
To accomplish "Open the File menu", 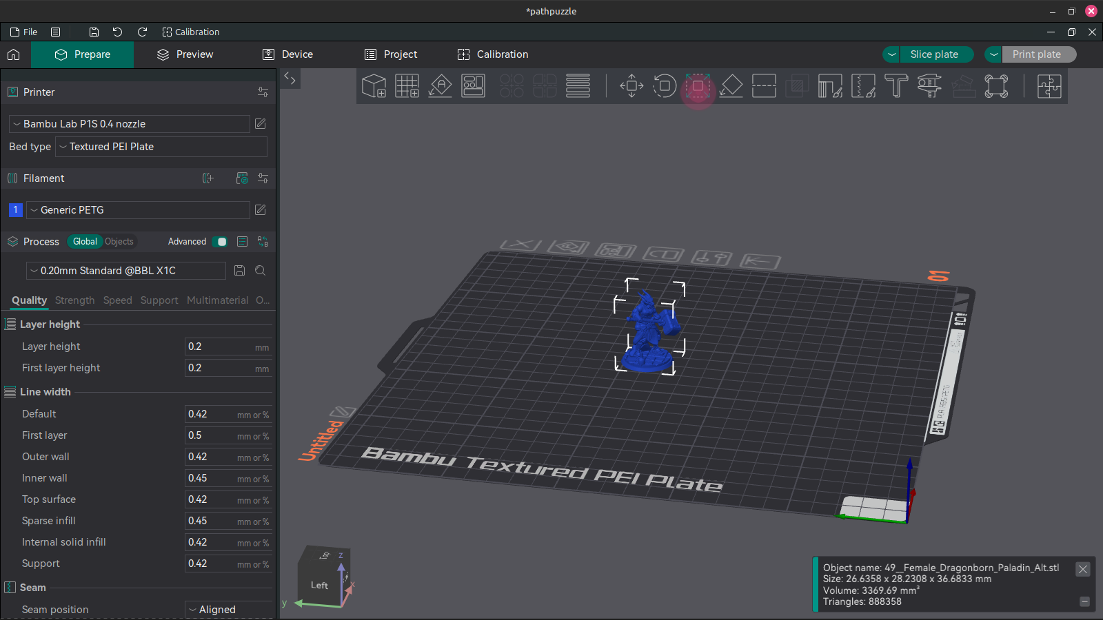I will click(23, 32).
